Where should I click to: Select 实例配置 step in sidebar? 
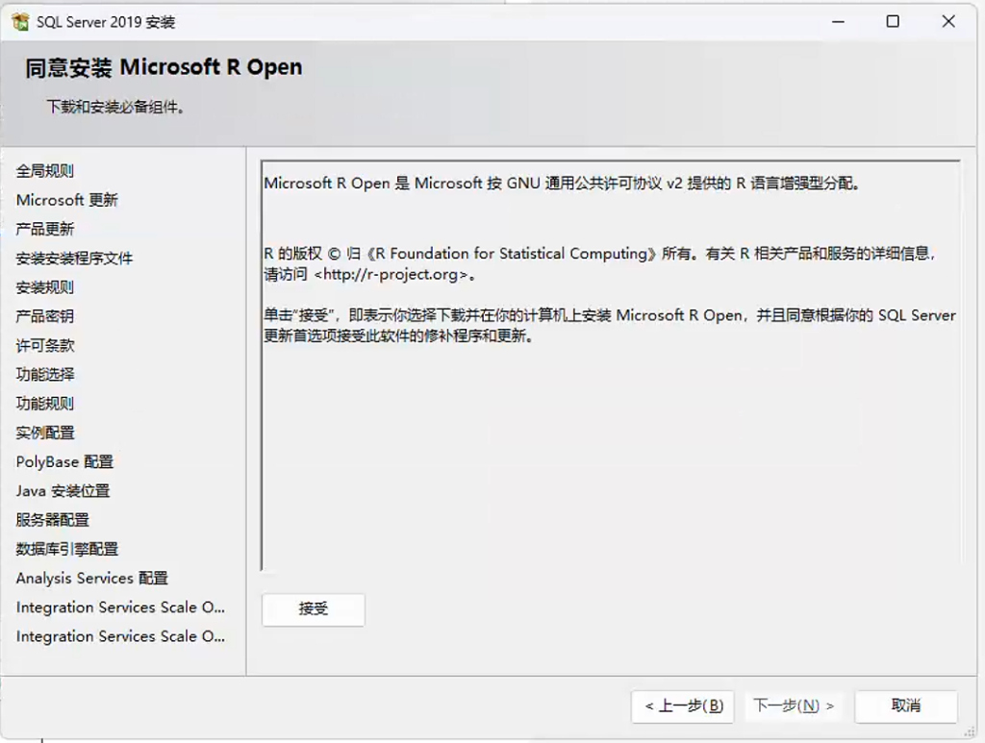tap(44, 433)
